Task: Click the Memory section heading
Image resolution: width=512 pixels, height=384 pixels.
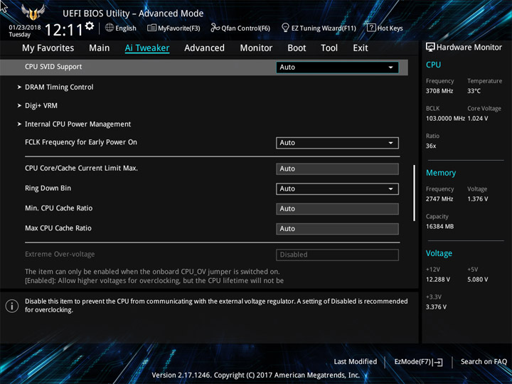Action: point(441,173)
